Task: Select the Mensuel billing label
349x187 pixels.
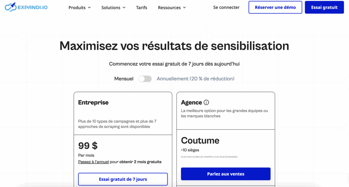Action: (x=124, y=79)
